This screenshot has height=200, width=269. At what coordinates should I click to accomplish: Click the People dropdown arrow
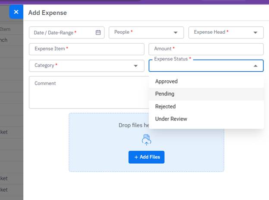175,32
